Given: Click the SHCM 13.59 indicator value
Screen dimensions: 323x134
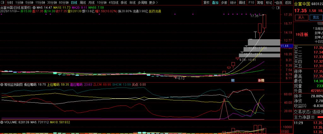Looking at the screenshot, I should (121, 84).
